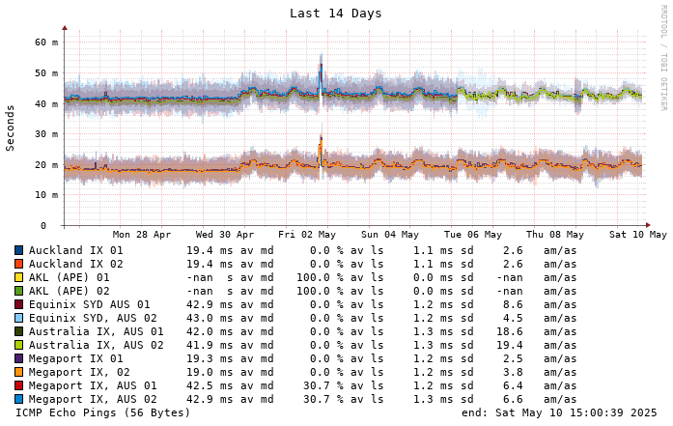Click the 19.3 ms value for Megaport IX 01
Viewport: 673px width, 426px height.
209,358
